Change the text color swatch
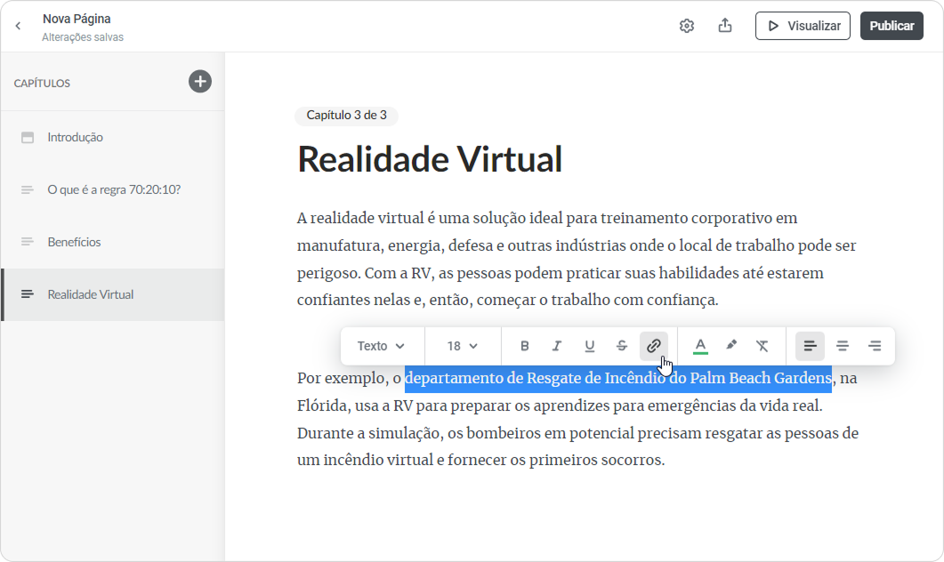The width and height of the screenshot is (944, 562). [x=700, y=346]
